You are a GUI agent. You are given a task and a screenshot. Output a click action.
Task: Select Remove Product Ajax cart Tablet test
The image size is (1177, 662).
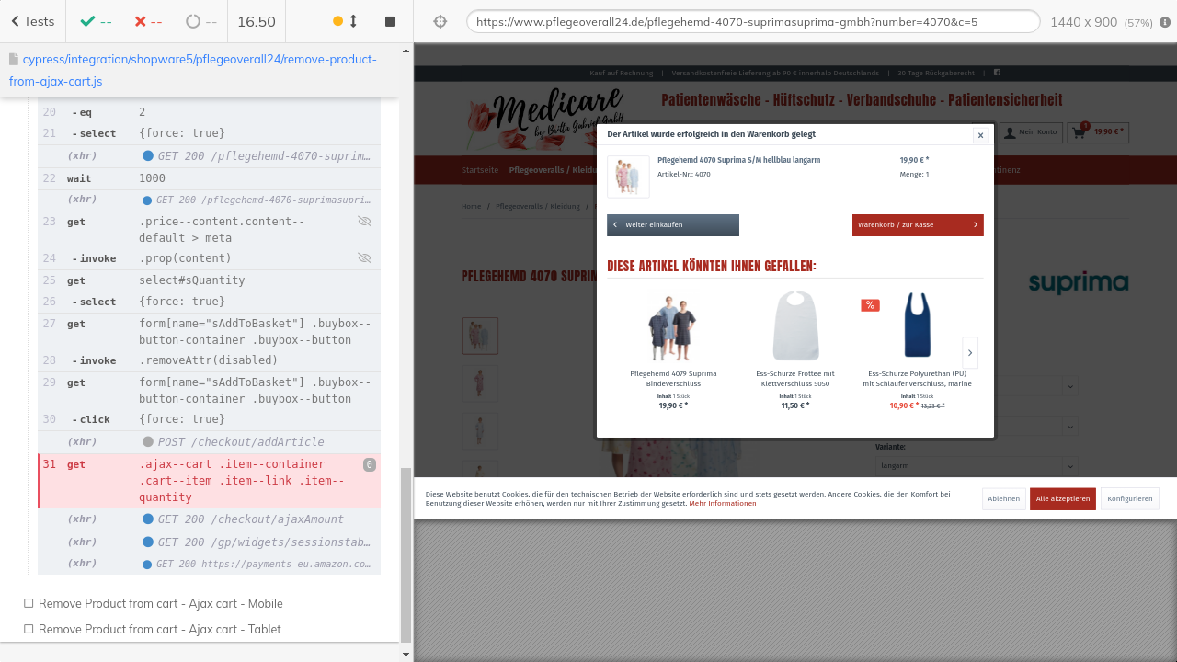pos(159,629)
